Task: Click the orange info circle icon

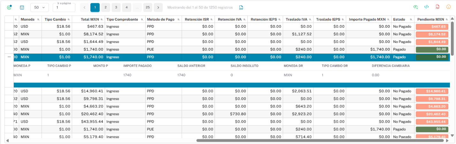Action: [x=448, y=7]
